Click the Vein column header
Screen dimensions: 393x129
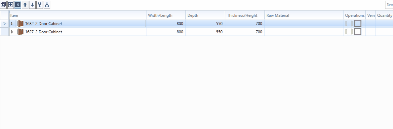tap(371, 15)
